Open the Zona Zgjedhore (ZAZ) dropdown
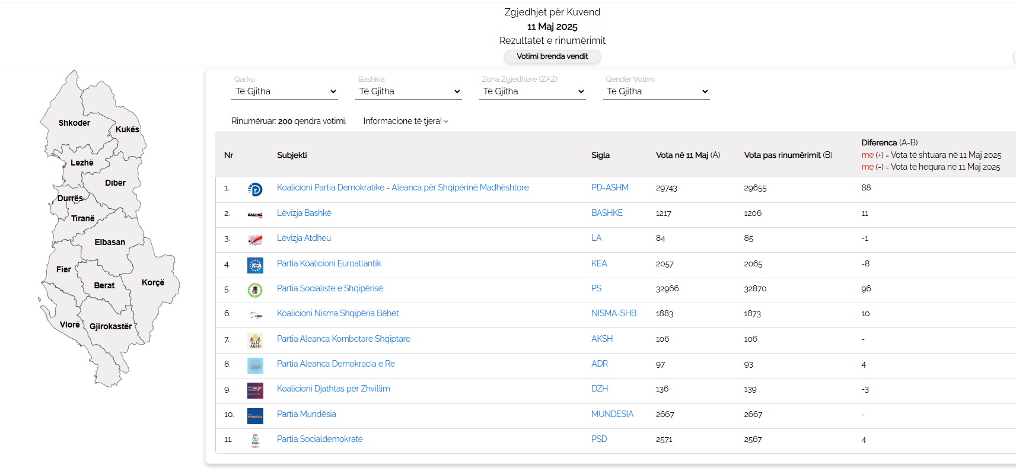 tap(533, 91)
